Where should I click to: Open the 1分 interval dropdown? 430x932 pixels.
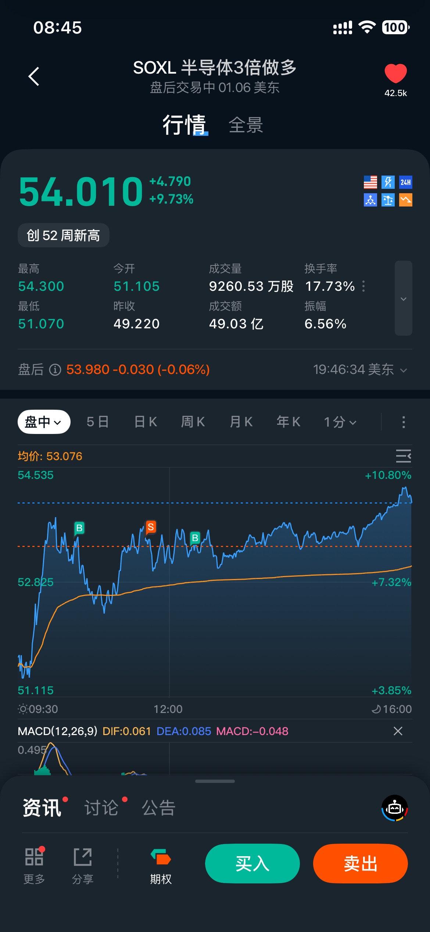340,422
